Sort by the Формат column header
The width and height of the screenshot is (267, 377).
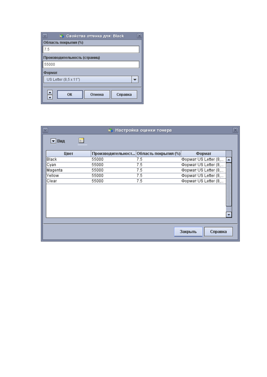tap(203, 154)
